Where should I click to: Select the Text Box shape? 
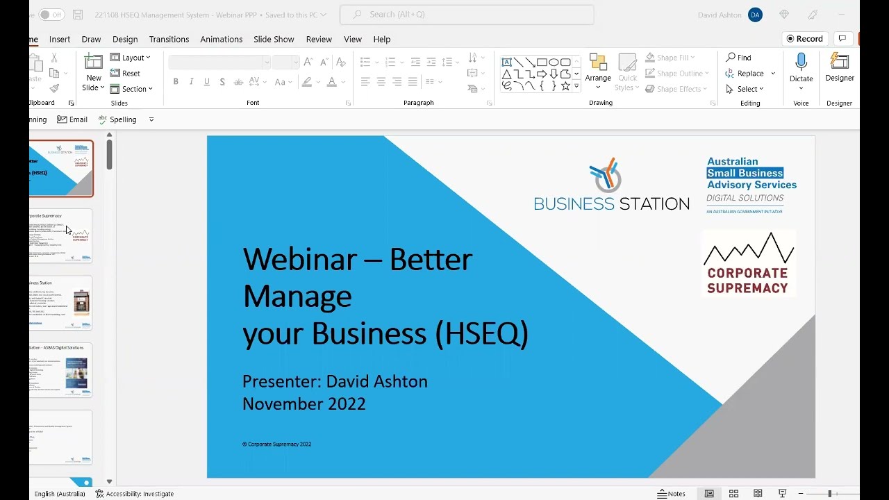point(506,62)
